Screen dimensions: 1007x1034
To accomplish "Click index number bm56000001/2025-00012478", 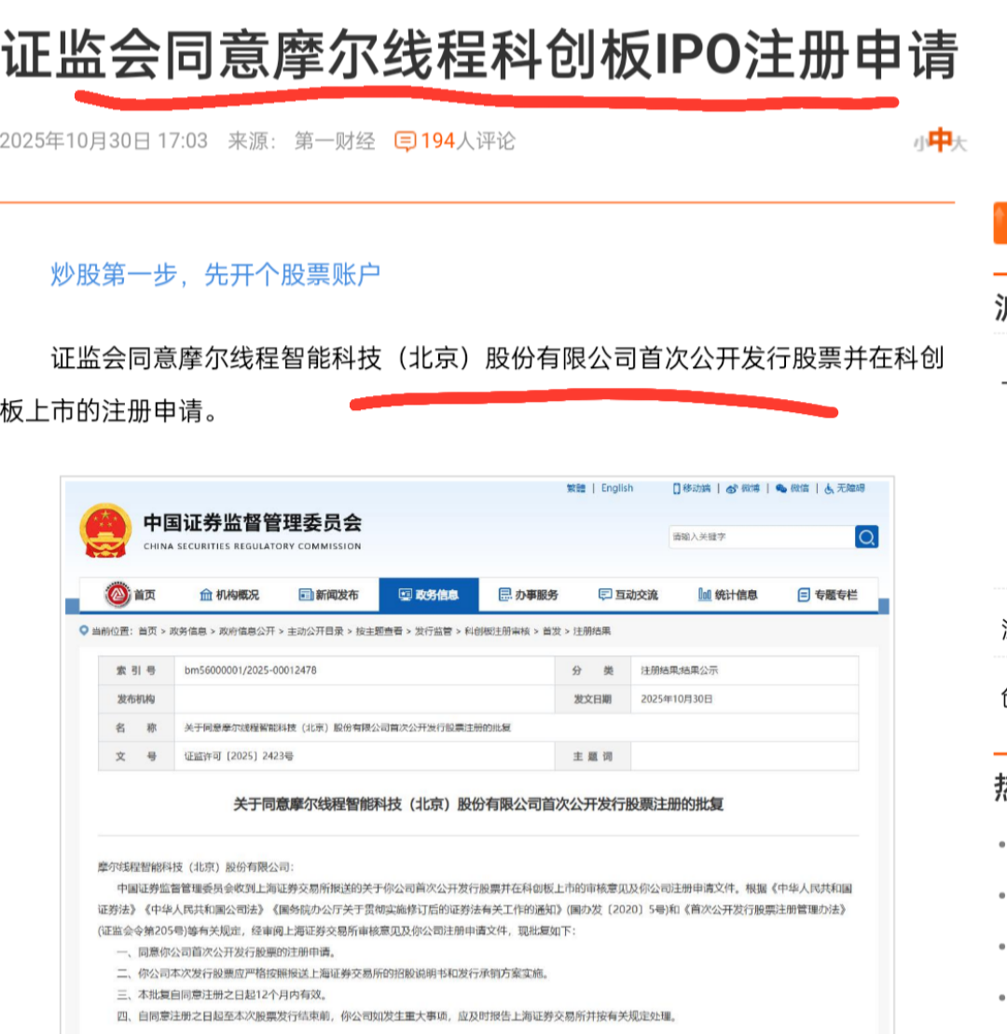I will (251, 670).
